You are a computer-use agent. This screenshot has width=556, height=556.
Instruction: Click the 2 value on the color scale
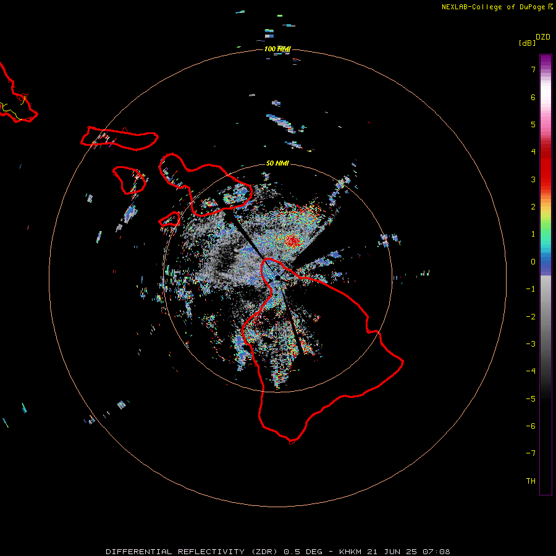[533, 207]
